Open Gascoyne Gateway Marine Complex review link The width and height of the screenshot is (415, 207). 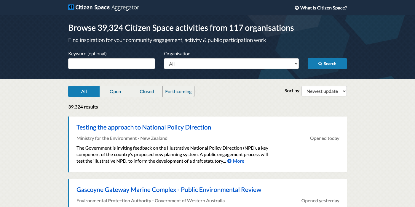169,190
